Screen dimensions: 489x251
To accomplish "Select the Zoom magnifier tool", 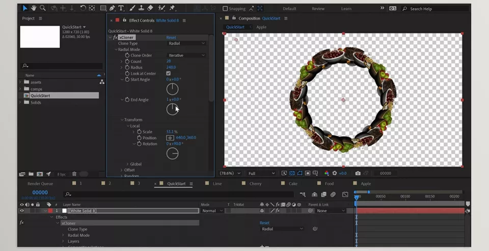I will 42,8.
